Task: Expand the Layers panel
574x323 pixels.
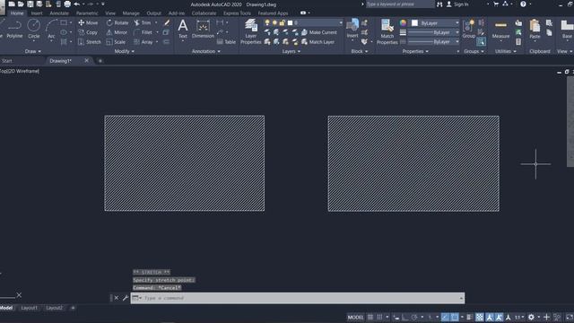Action: [291, 51]
